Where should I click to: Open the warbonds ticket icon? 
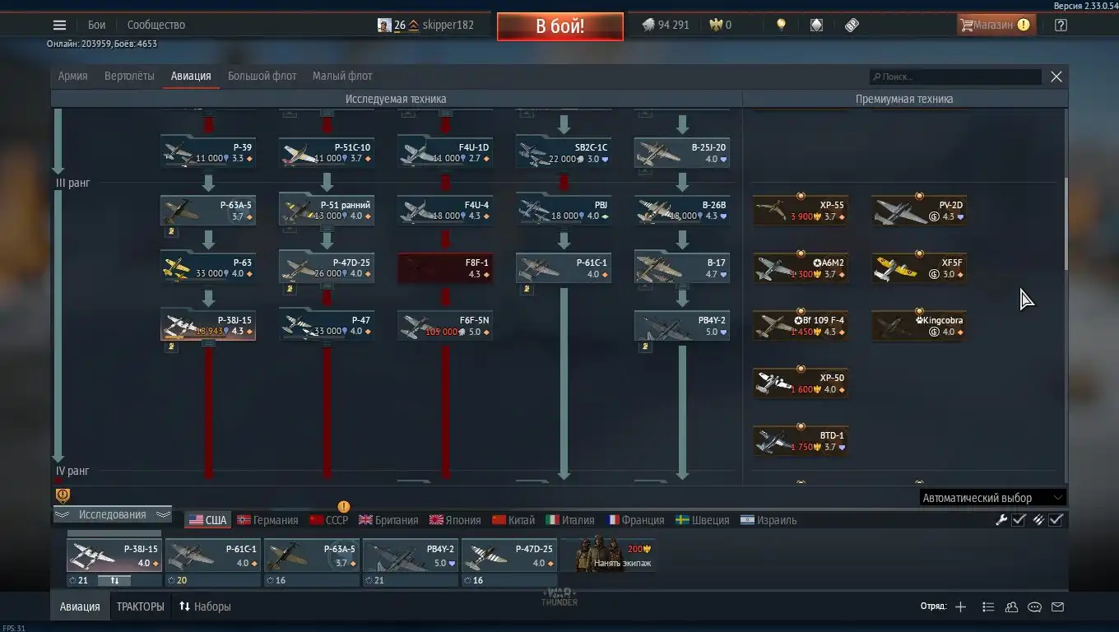[x=852, y=25]
